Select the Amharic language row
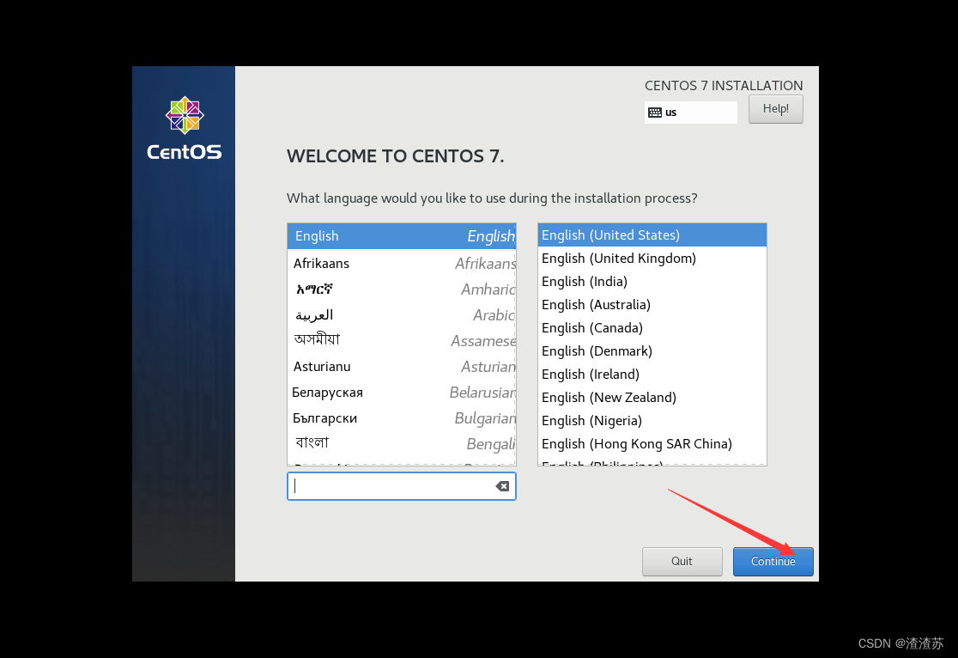Viewport: 958px width, 658px height. (x=402, y=289)
